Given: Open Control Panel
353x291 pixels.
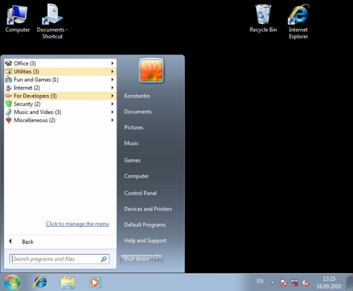Looking at the screenshot, I should coord(141,193).
